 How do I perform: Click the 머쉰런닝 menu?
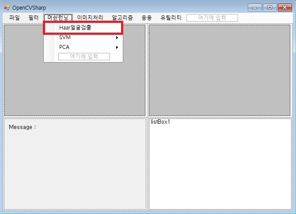(58, 18)
